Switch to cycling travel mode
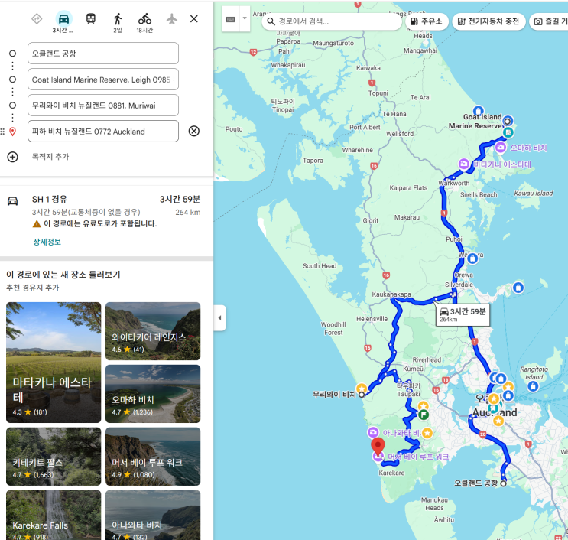 click(144, 18)
